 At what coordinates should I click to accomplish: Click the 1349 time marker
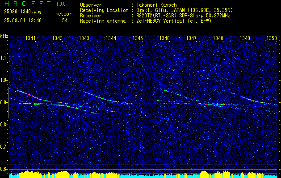[245, 38]
